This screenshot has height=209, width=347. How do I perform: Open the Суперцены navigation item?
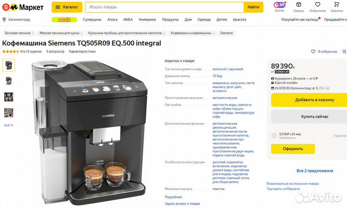pos(92,20)
